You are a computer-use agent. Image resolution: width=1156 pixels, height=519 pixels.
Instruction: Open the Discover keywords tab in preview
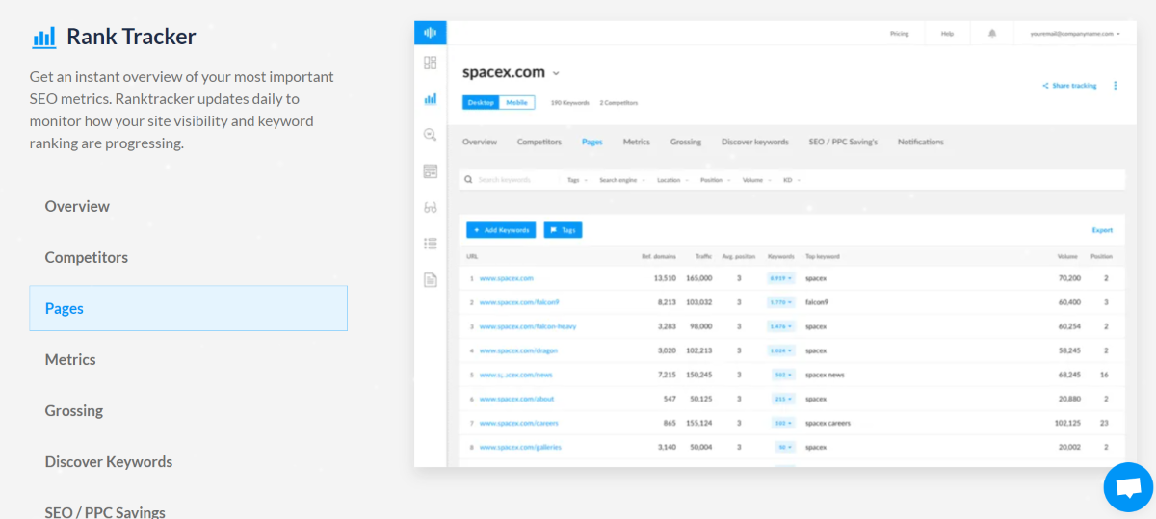point(755,142)
